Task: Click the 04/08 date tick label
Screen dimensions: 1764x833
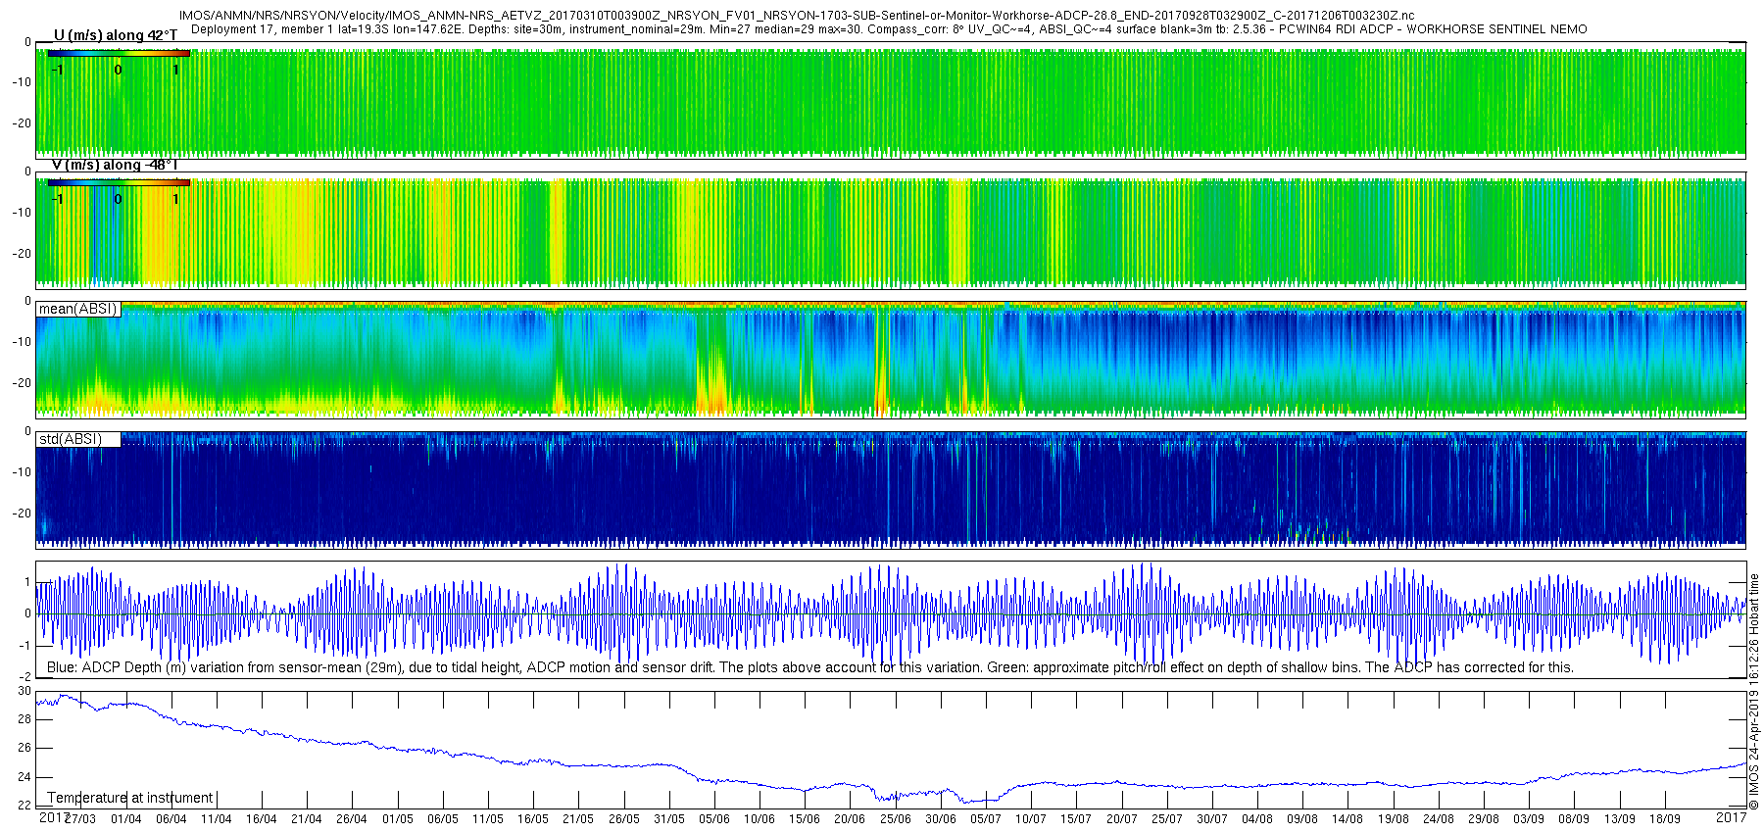Action: 1257,819
